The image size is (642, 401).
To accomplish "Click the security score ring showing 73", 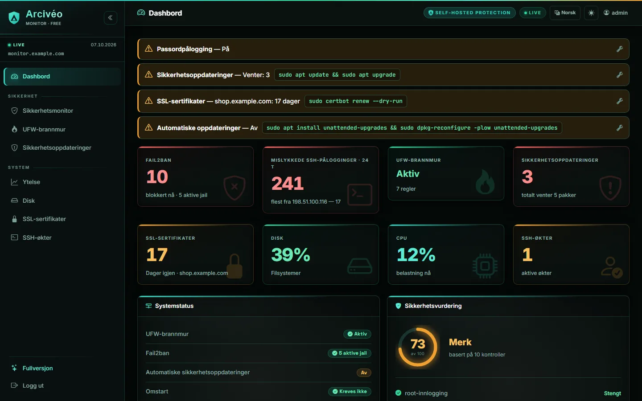I will [x=418, y=347].
